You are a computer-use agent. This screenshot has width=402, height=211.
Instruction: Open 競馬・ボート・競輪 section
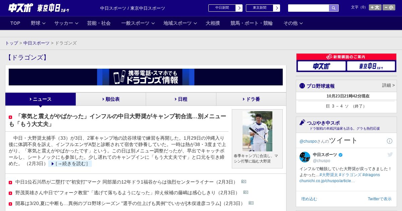click(252, 23)
